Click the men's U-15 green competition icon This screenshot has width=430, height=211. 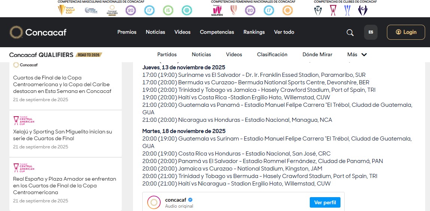click(x=169, y=10)
